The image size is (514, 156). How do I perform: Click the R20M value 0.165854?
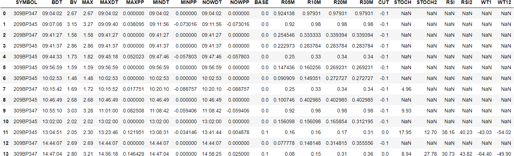[x=337, y=121]
